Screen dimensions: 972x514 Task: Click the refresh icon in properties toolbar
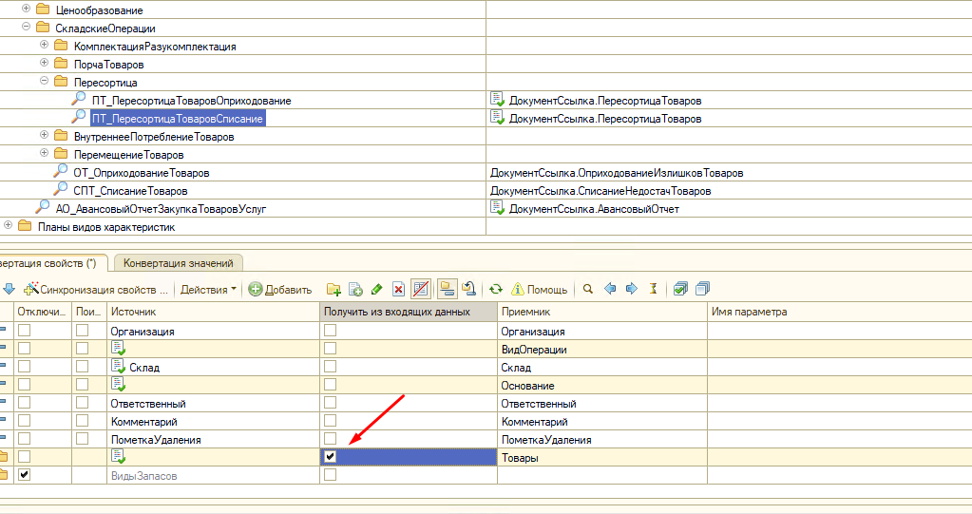pyautogui.click(x=496, y=290)
